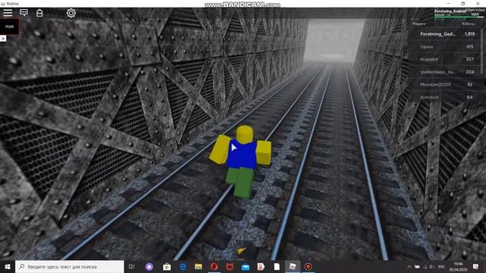Open the Windows Start menu
Viewport: 486px width, 273px height.
(8, 266)
